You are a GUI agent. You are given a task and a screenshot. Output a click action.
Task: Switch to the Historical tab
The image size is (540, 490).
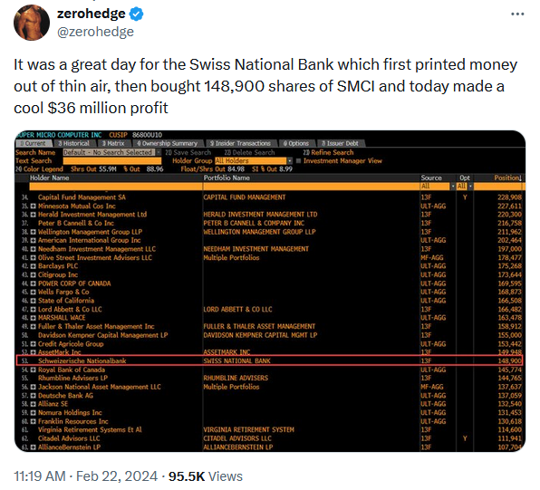click(x=74, y=144)
